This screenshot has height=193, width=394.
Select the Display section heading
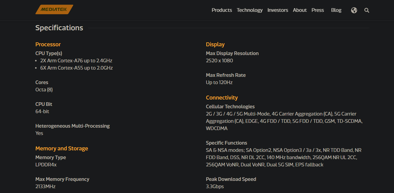coord(215,44)
